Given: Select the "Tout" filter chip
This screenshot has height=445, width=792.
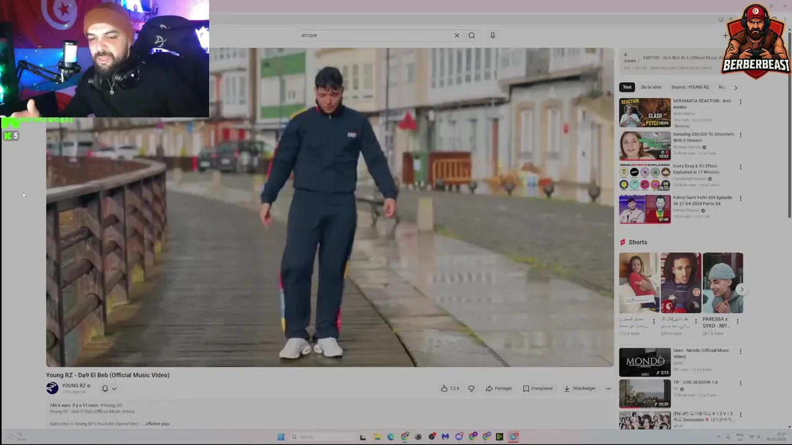Looking at the screenshot, I should click(627, 87).
